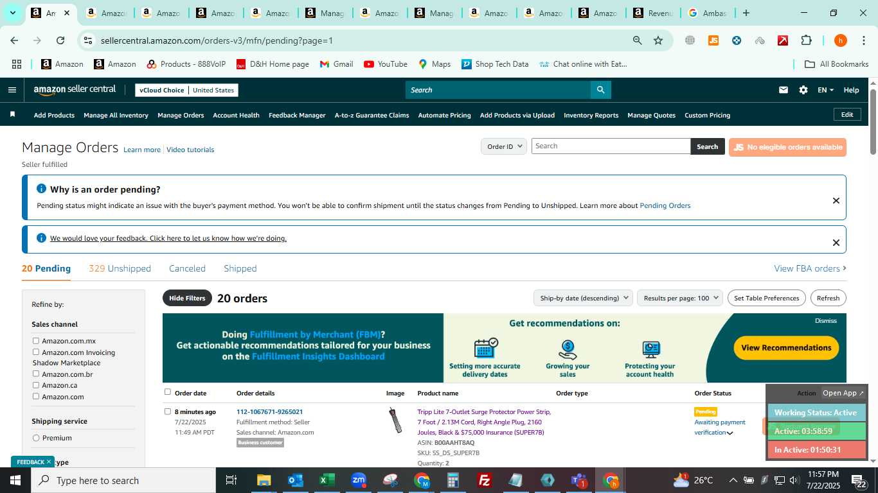878x493 pixels.
Task: Open Ship-by date sort dropdown
Action: [x=582, y=298]
